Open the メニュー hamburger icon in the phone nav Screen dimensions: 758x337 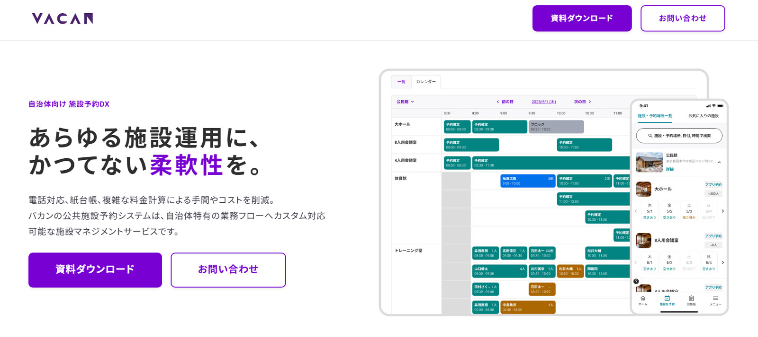(x=715, y=298)
